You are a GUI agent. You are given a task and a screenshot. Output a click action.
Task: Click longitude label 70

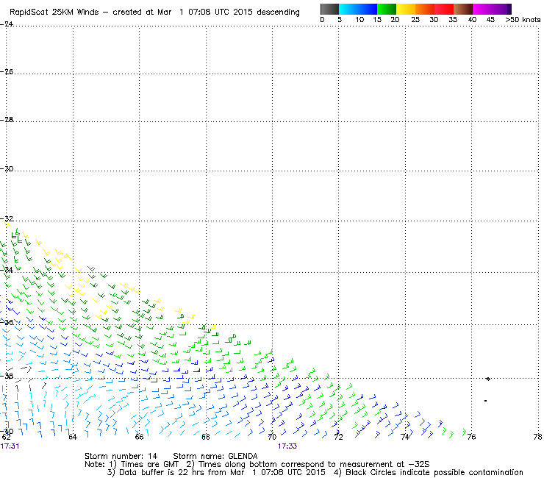click(272, 437)
